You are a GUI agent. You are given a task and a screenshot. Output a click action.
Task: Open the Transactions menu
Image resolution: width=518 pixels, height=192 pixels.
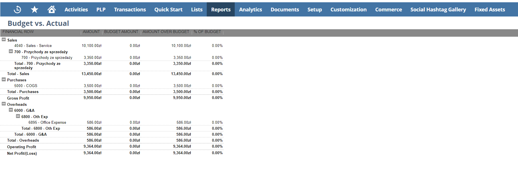pos(130,10)
